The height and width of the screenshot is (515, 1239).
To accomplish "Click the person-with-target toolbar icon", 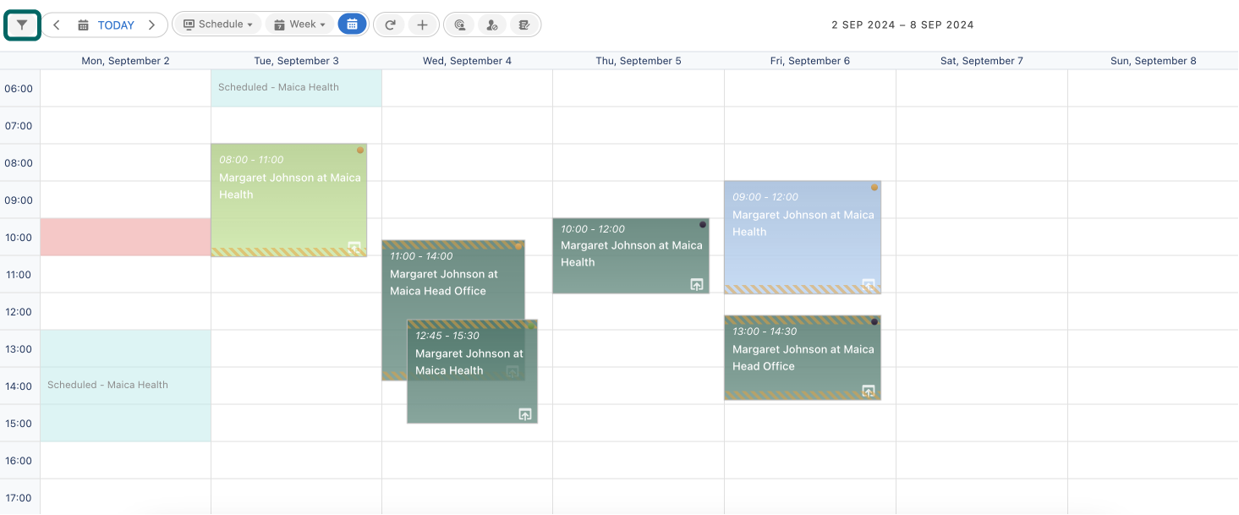I will pos(459,25).
